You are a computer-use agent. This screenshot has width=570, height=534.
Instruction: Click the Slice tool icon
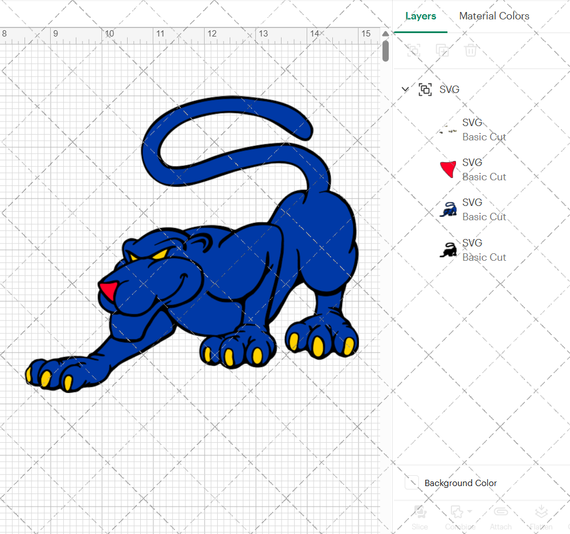coord(420,512)
